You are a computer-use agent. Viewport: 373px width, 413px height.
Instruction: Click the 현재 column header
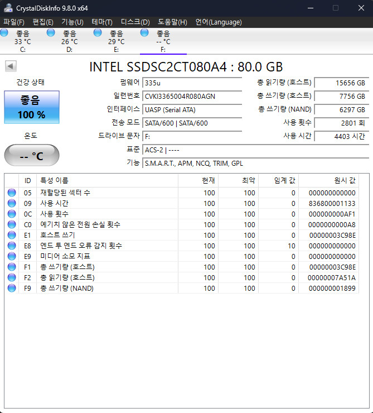point(198,180)
